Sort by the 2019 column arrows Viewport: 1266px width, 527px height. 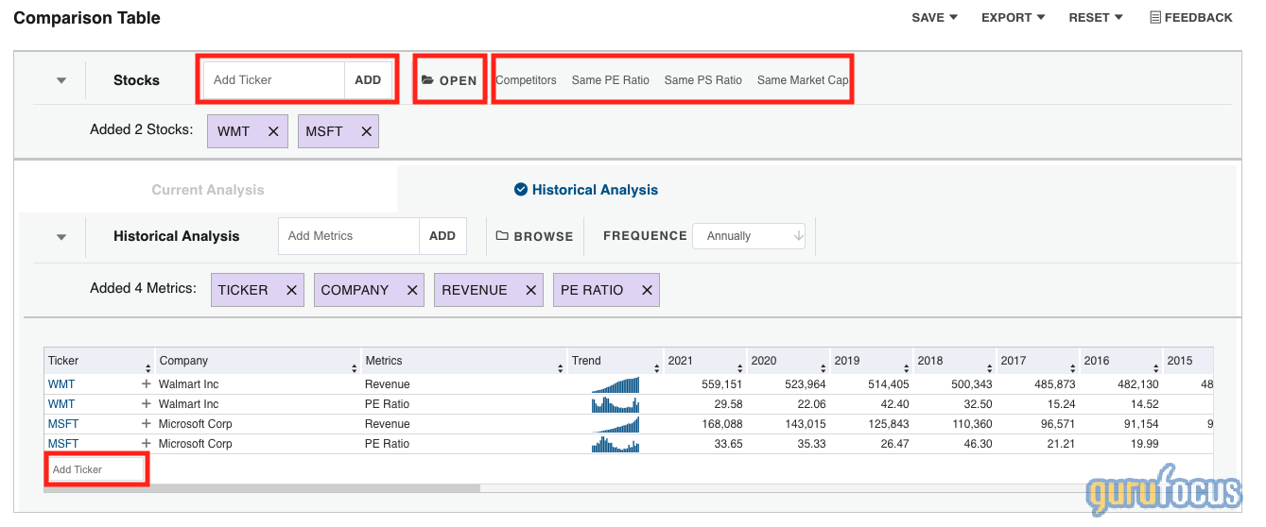[907, 368]
